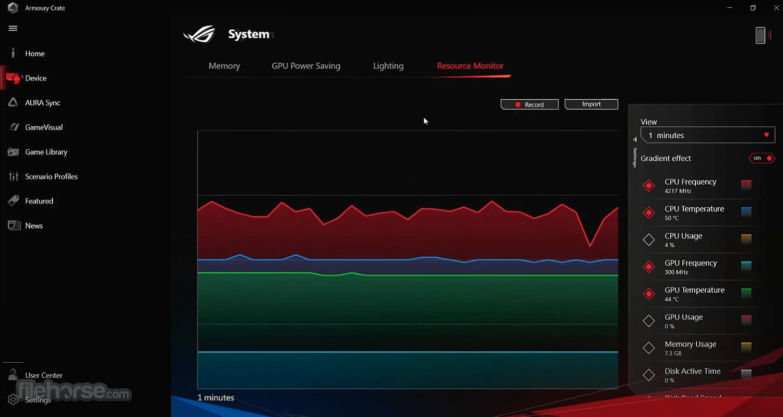Open the View 1 minutes dropdown
Screen dimensions: 783x417
pos(708,135)
